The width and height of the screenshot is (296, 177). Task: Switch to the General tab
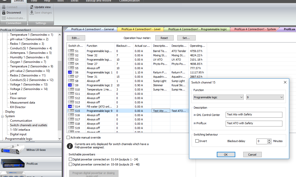pos(93,29)
